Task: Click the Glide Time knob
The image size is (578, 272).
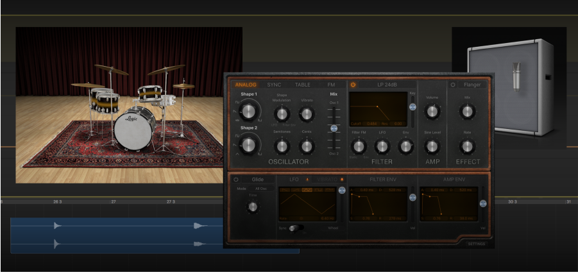Action: tap(252, 207)
